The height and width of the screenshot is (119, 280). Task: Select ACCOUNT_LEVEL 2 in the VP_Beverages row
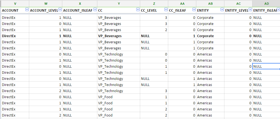(x=46, y=48)
